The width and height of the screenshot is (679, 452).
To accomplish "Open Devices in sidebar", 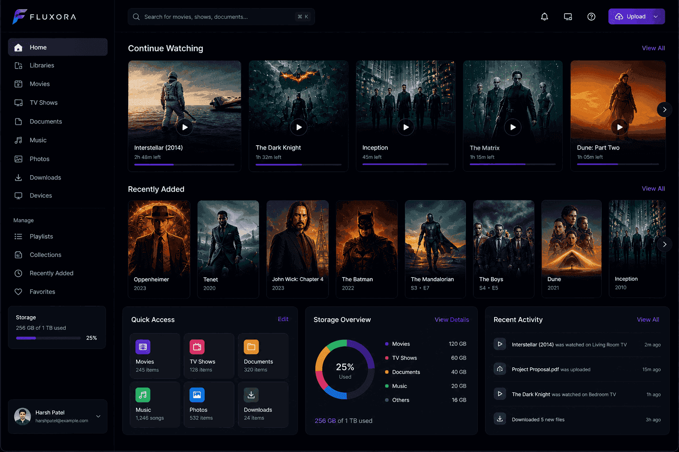I will tap(57, 196).
